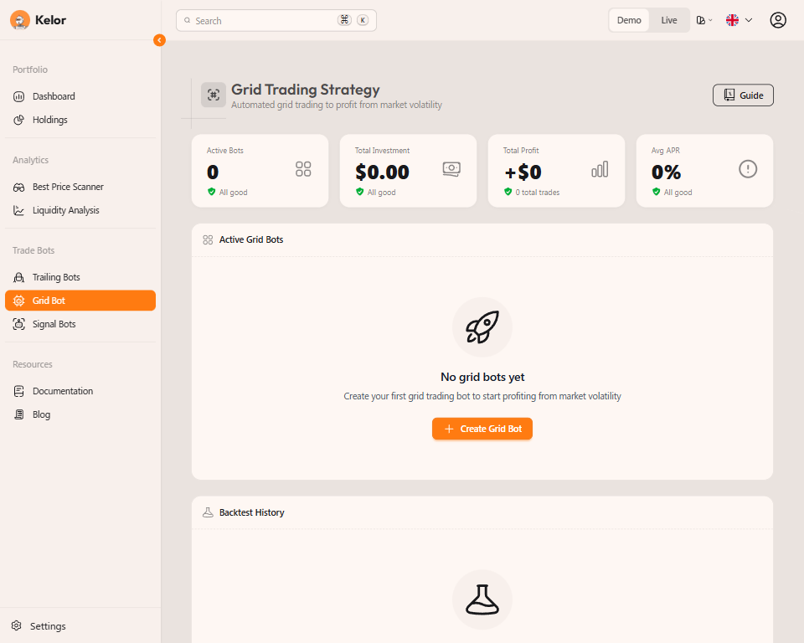The image size is (804, 643).
Task: Click the Active Bots grid icon
Action: [x=303, y=169]
